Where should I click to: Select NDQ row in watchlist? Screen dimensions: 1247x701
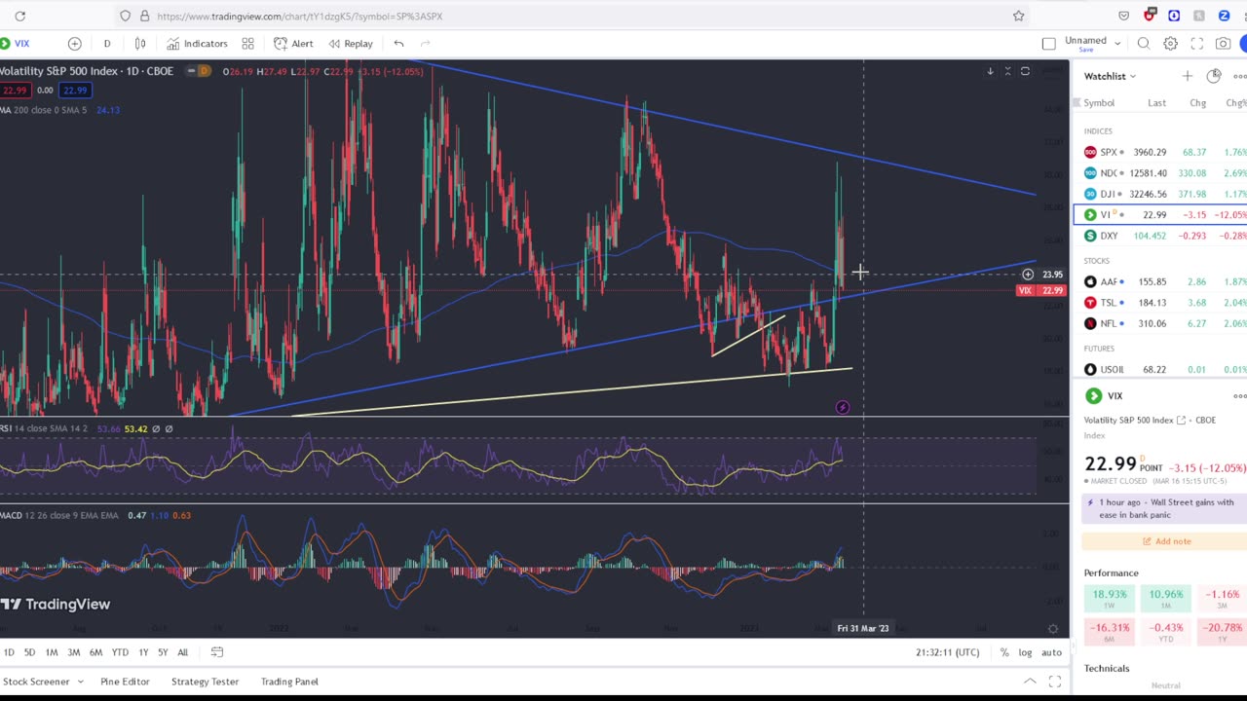coord(1160,173)
